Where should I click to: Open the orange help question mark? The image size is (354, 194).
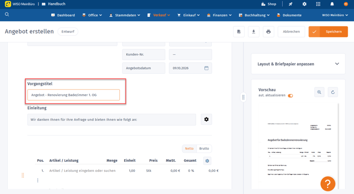point(328,183)
